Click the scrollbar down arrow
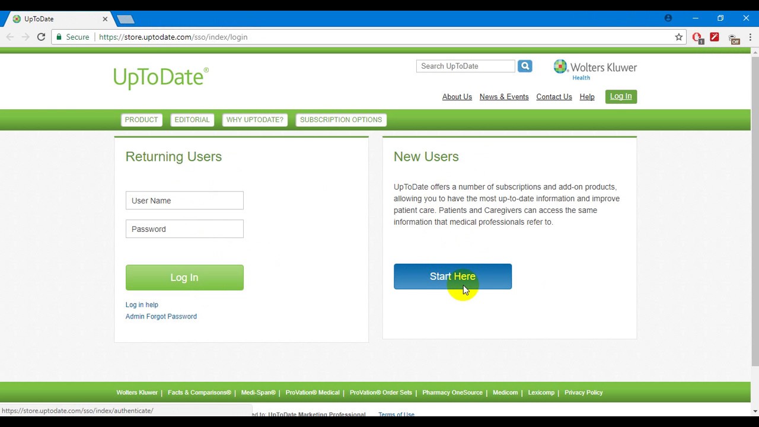The height and width of the screenshot is (427, 759). coord(755,411)
